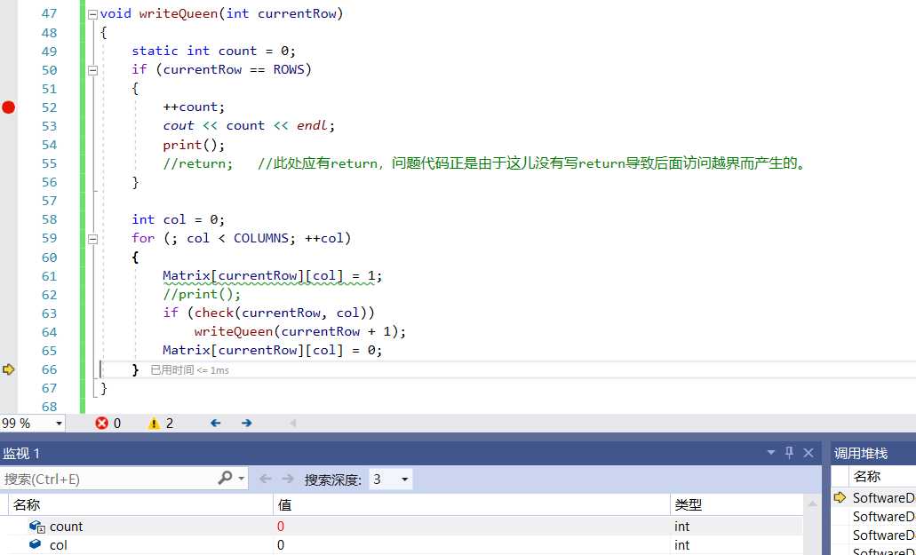Viewport: 916px width, 555px height.
Task: Click the 已用时间 <= 1ms performance tip
Action: coord(190,370)
